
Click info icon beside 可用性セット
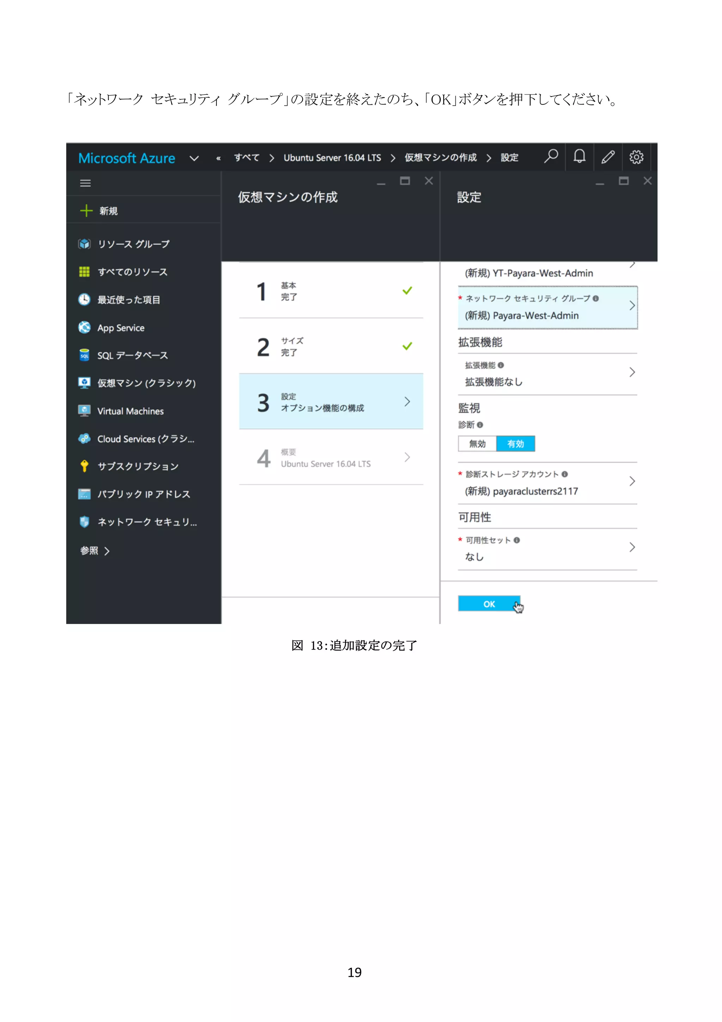(516, 540)
